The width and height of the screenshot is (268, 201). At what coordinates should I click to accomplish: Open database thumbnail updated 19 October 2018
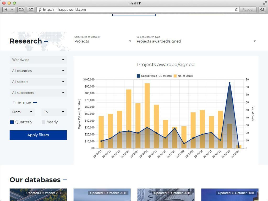(x=38, y=195)
